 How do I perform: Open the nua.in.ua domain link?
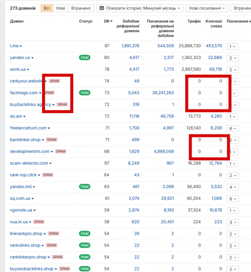[19, 222]
